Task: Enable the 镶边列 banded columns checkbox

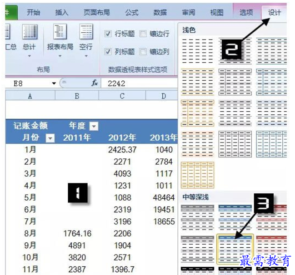Action: (x=143, y=51)
